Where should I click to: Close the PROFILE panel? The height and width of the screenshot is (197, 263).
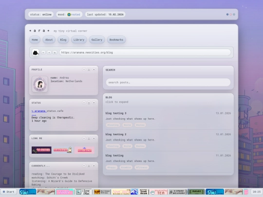pos(94,70)
